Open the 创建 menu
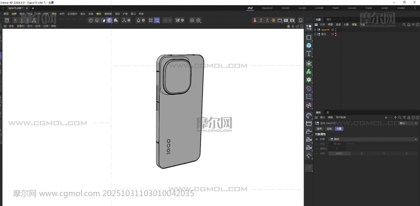The width and height of the screenshot is (420, 206). tap(14, 14)
